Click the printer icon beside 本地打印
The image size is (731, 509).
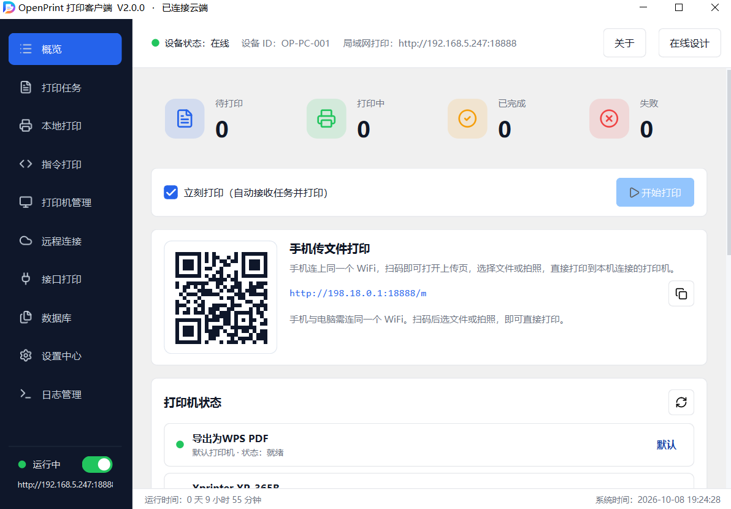[x=26, y=126]
